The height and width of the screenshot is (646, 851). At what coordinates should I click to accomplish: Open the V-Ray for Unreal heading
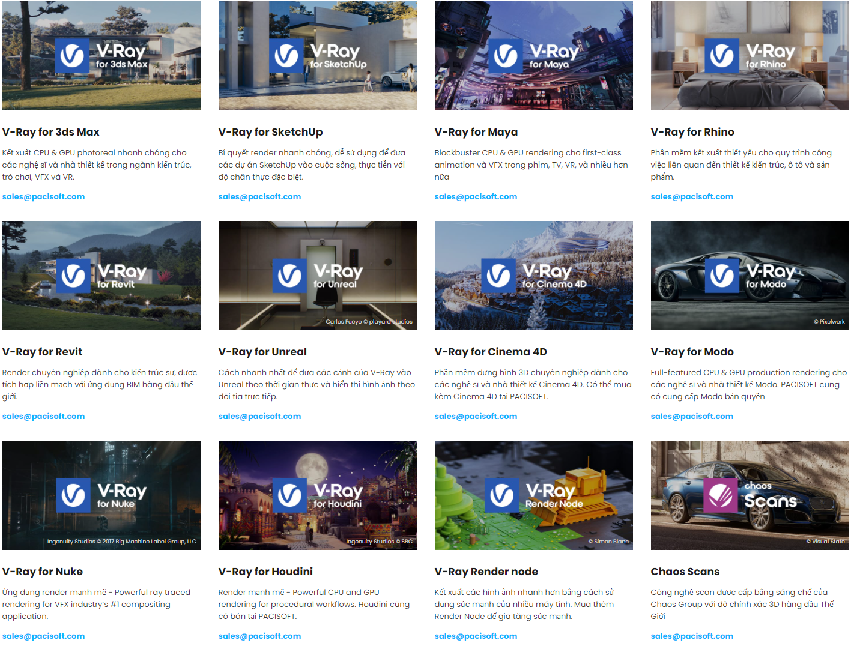click(x=262, y=352)
